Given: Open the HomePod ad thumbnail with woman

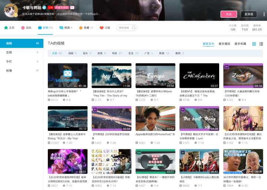Looking at the screenshot, I should (x=155, y=119).
